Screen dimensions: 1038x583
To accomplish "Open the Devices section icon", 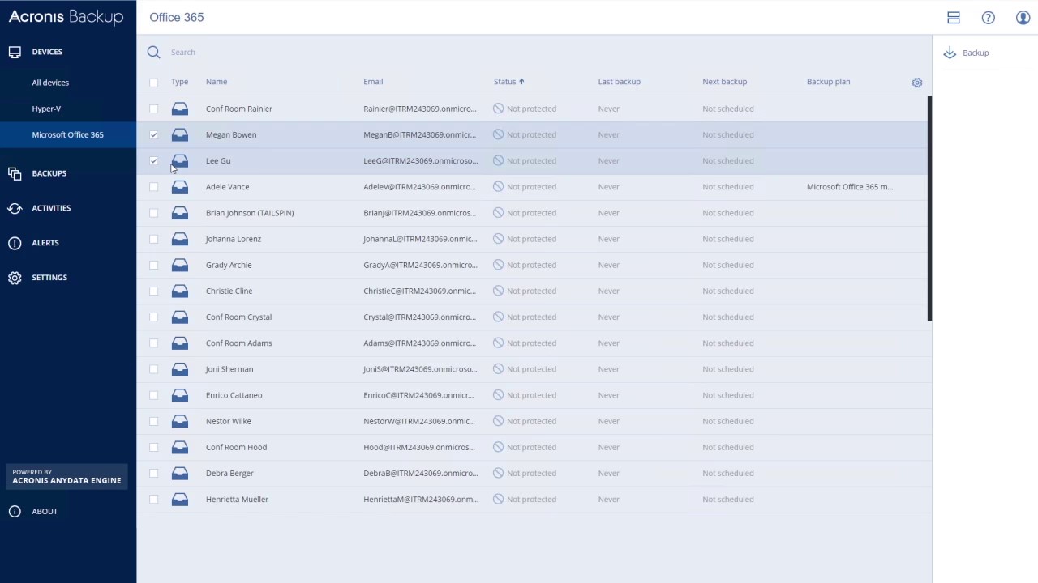I will 15,52.
